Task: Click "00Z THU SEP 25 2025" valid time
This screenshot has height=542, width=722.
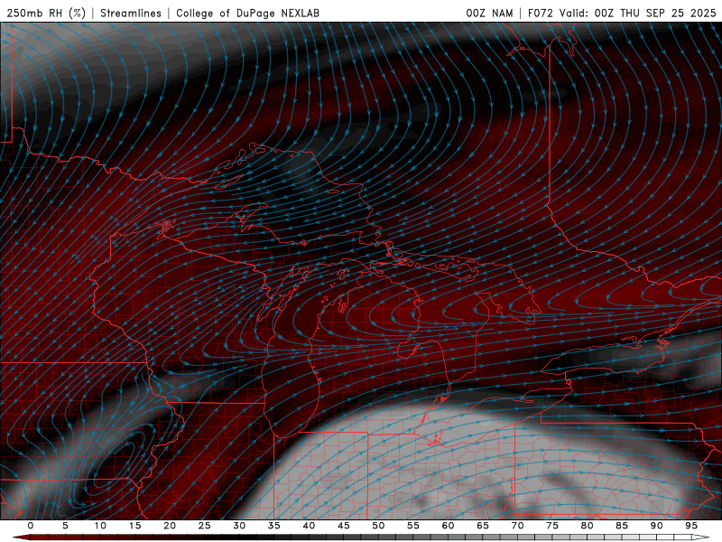Action: (x=655, y=14)
